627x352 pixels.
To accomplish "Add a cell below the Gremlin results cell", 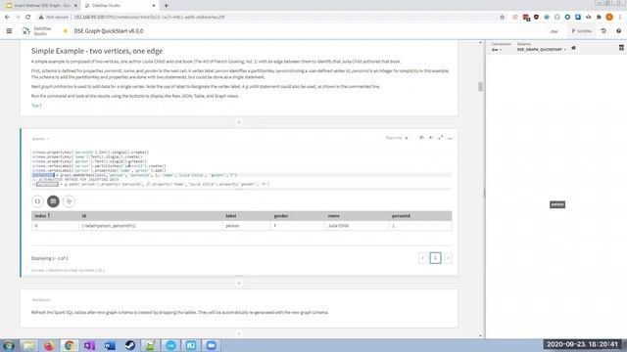I will coord(239,284).
